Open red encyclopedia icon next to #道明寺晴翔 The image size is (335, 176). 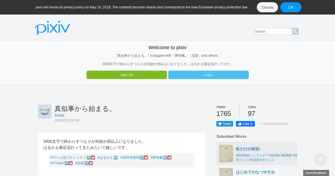click(146, 158)
